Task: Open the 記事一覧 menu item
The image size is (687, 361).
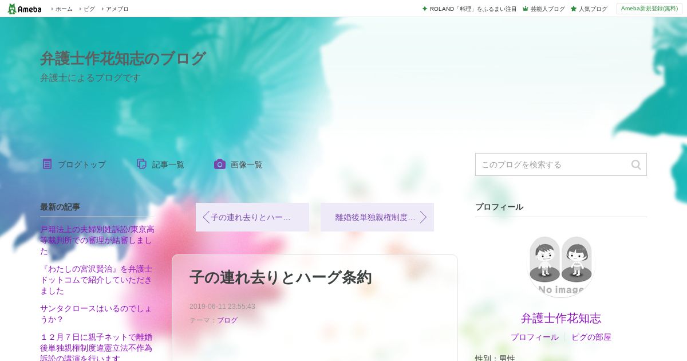Action: pyautogui.click(x=168, y=164)
